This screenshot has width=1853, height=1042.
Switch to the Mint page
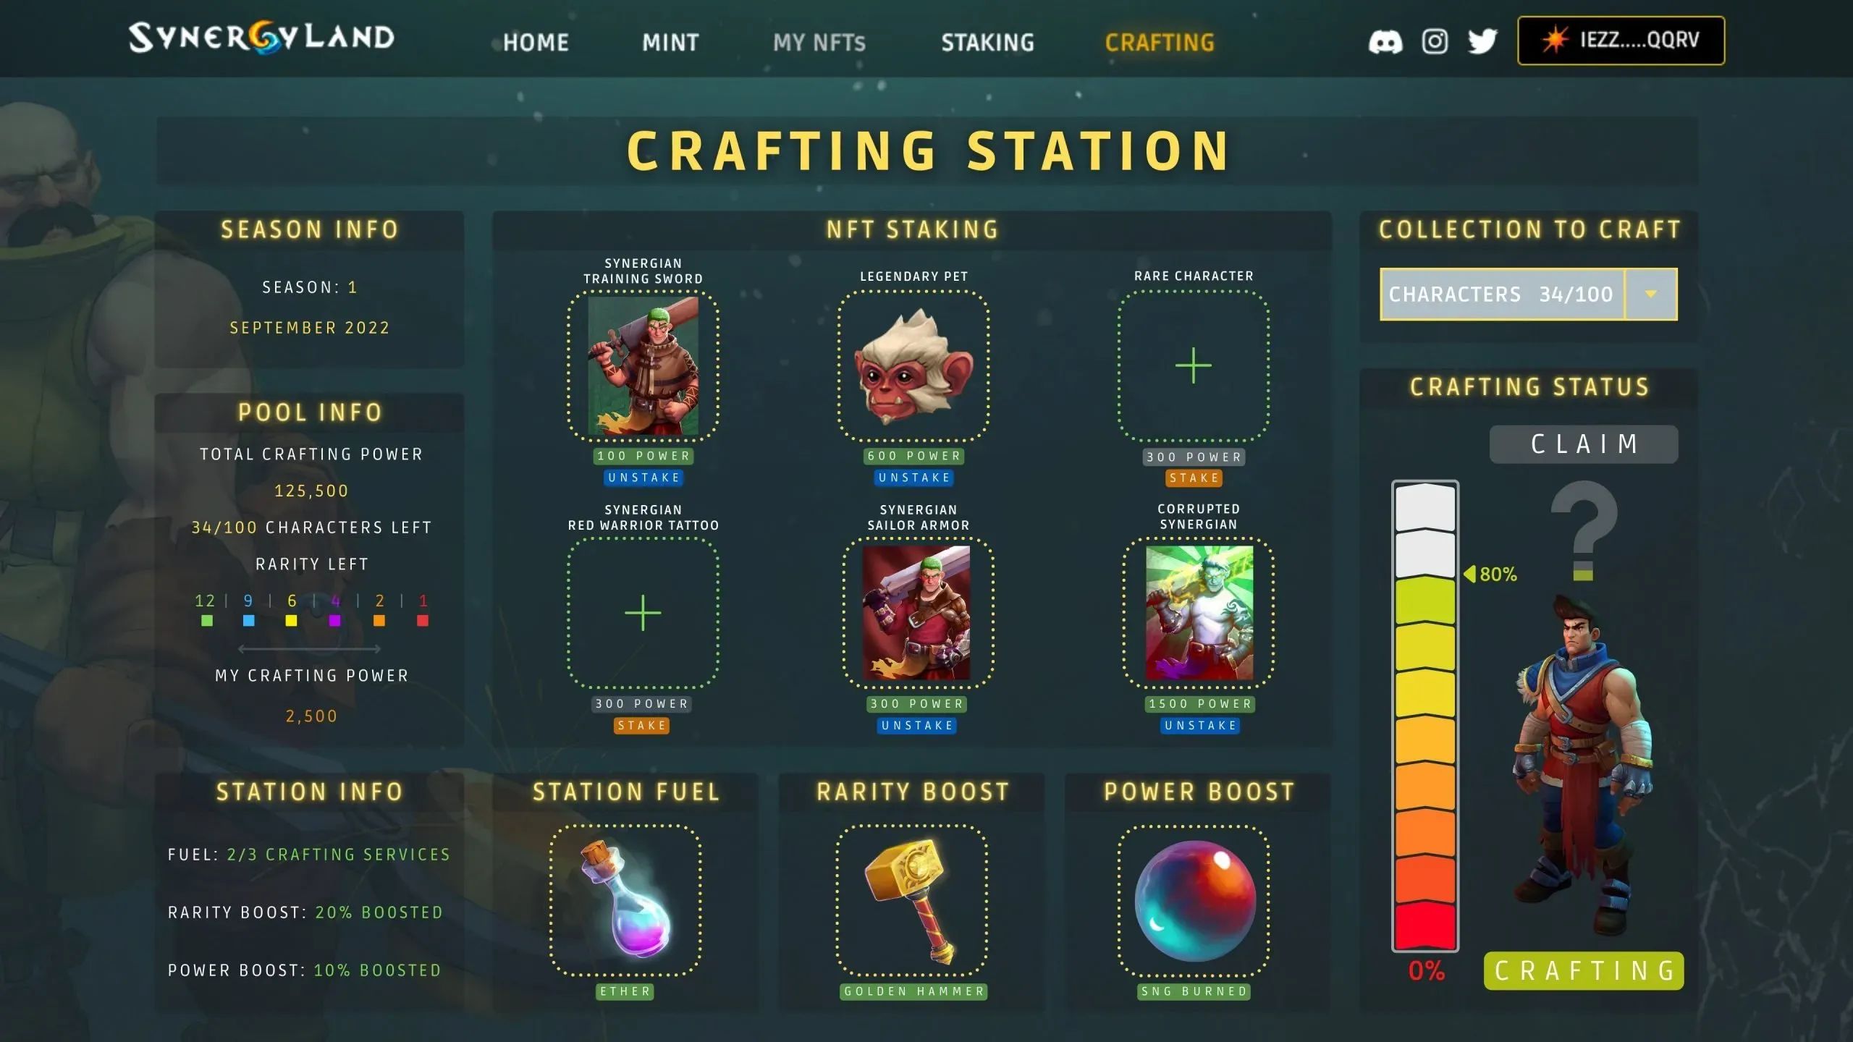(670, 43)
